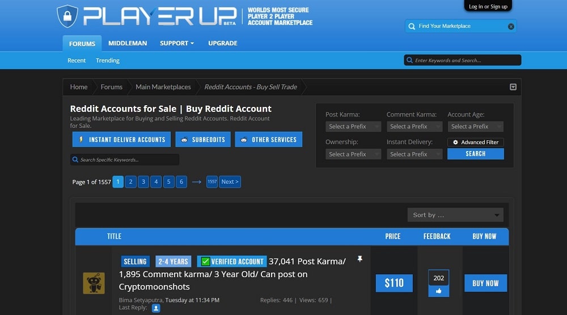
Task: Click the Other Services button
Action: (x=269, y=139)
